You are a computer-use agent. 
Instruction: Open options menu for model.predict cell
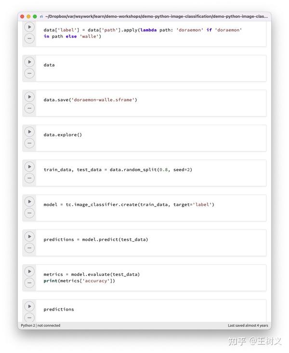[29, 248]
